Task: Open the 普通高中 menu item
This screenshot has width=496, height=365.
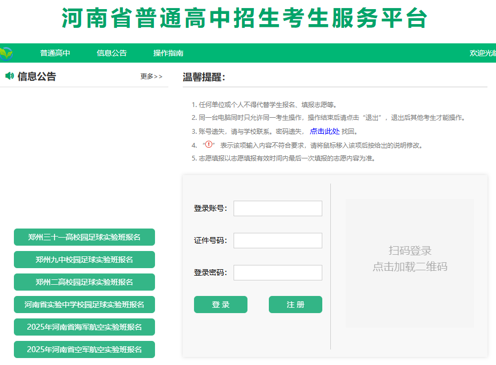Action: tap(55, 53)
